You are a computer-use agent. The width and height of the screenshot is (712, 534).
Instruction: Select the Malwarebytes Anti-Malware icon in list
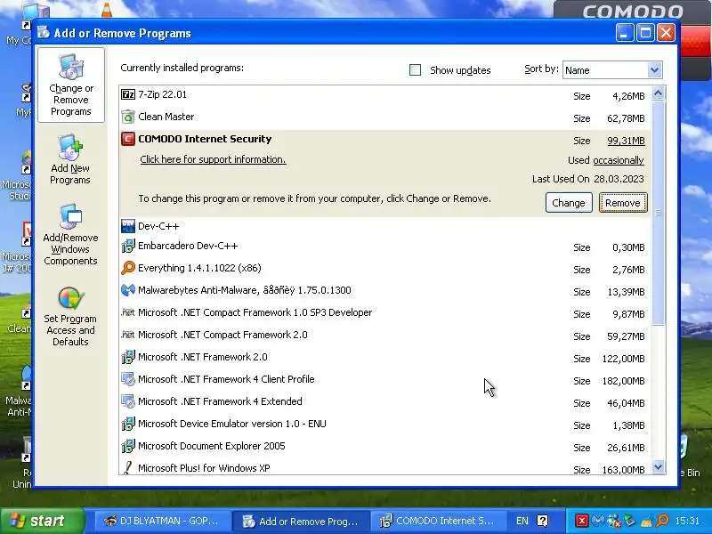click(128, 290)
